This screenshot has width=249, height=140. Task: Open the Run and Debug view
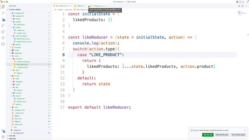click(x=3, y=25)
